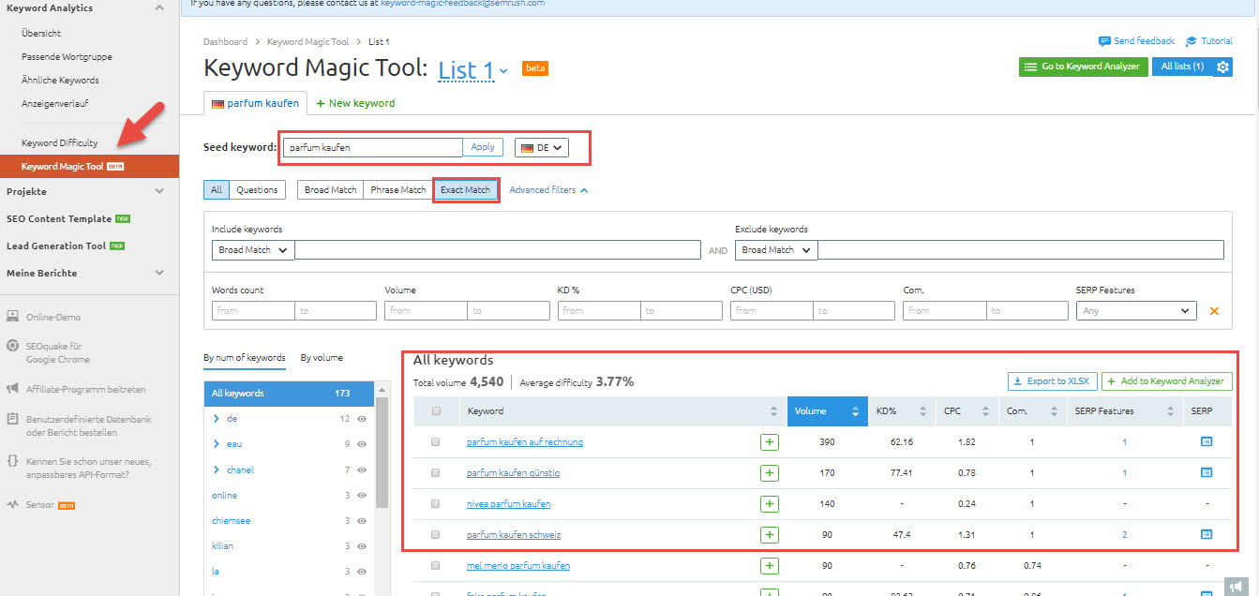This screenshot has width=1259, height=596.
Task: Open SERP Features 'Any' dropdown
Action: point(1136,311)
